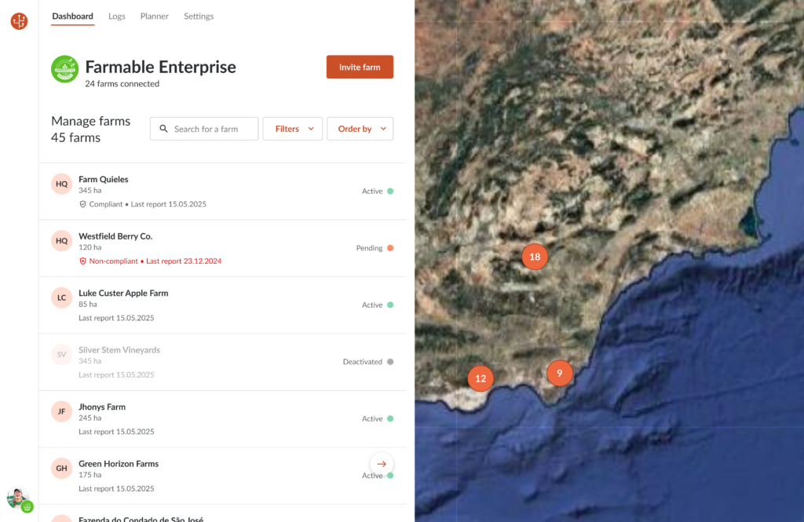This screenshot has height=522, width=804.
Task: Click the map cluster marker labeled 12
Action: [481, 379]
